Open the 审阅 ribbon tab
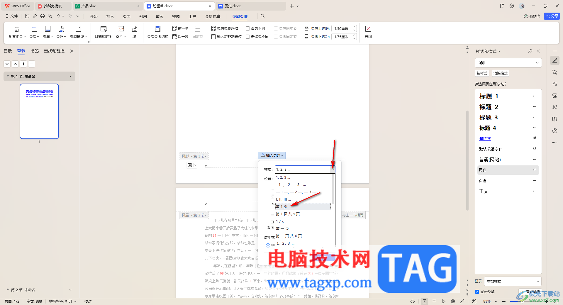This screenshot has width=563, height=305. [x=160, y=16]
